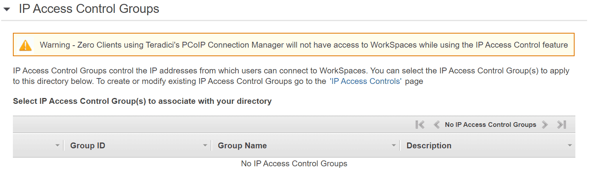Click the empty table row message
The width and height of the screenshot is (591, 178).
(294, 164)
